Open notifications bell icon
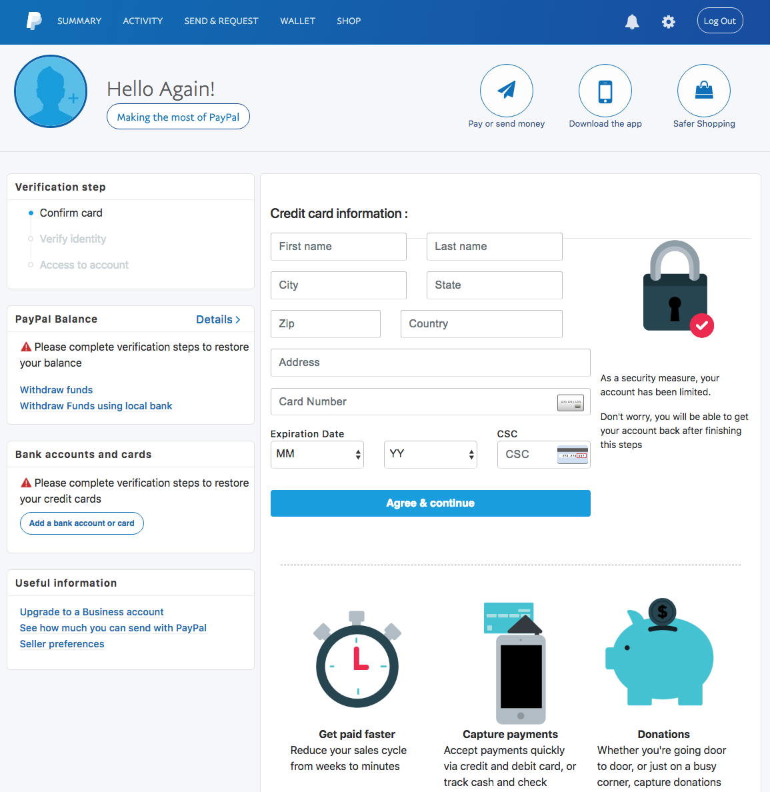The image size is (770, 792). pyautogui.click(x=632, y=22)
